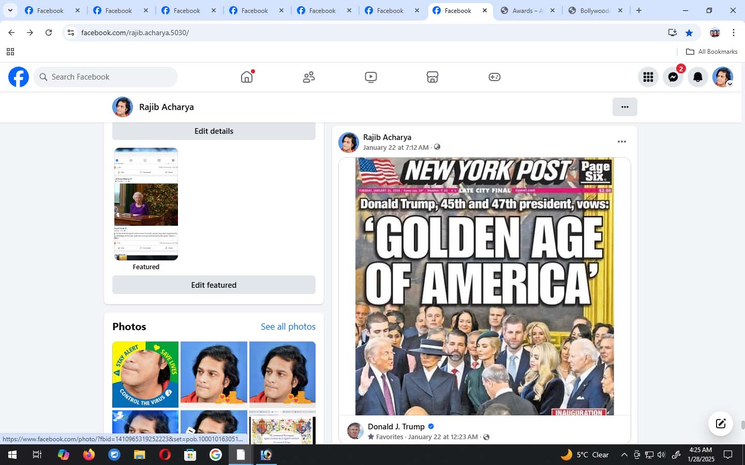View site information icon in address bar
Image resolution: width=745 pixels, height=465 pixels.
coord(71,33)
